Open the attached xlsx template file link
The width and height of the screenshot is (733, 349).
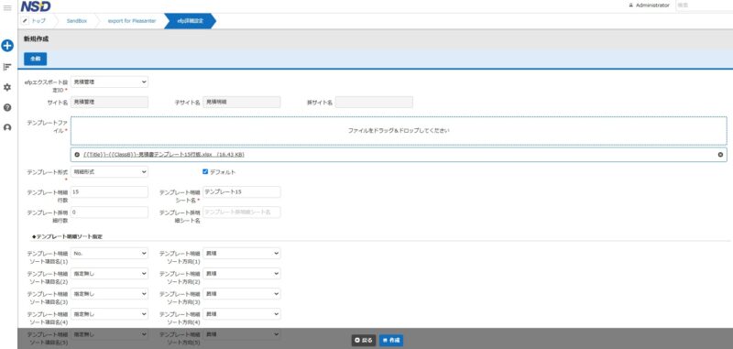coord(164,154)
